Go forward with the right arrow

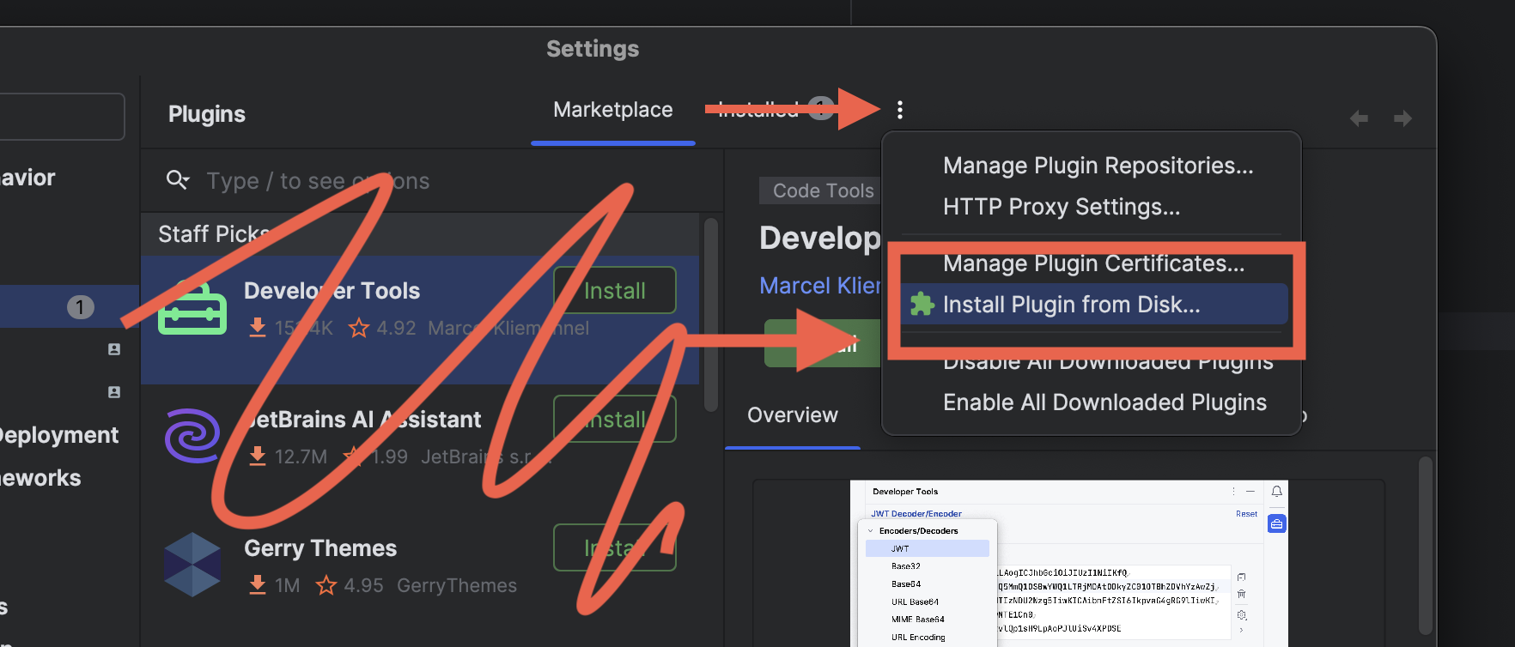click(x=1402, y=118)
